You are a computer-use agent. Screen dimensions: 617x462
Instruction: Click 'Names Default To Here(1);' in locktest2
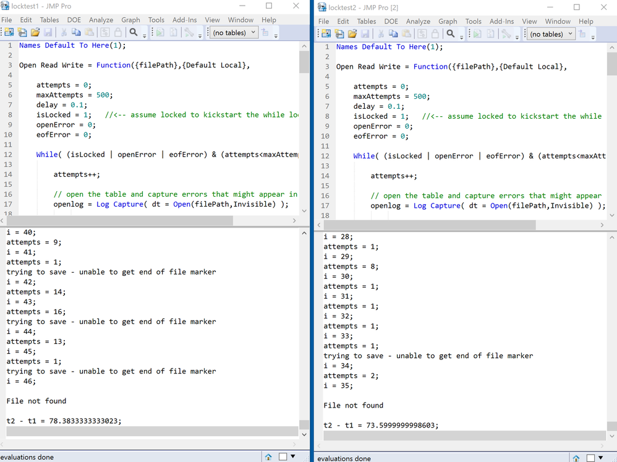coord(389,47)
